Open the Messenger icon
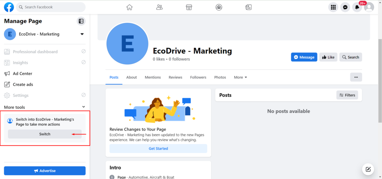Viewport: 382px width, 179px height. [345, 7]
